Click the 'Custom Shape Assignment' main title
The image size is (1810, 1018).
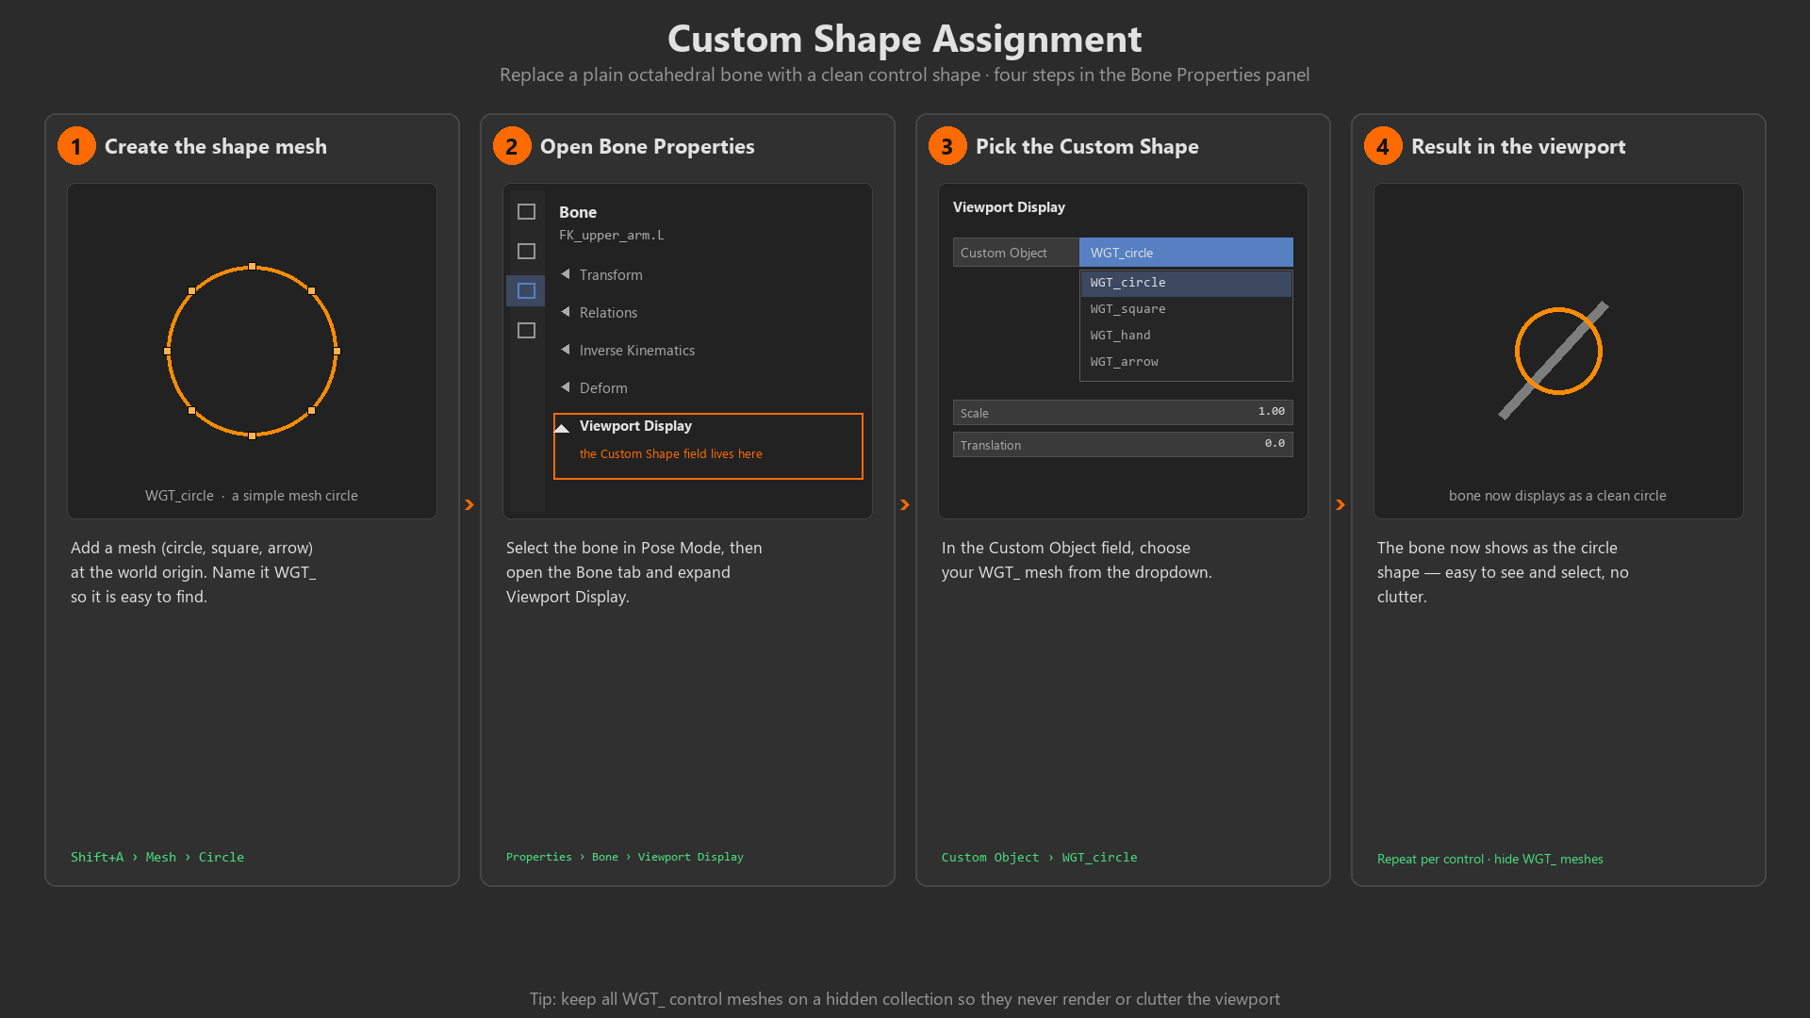pyautogui.click(x=905, y=40)
